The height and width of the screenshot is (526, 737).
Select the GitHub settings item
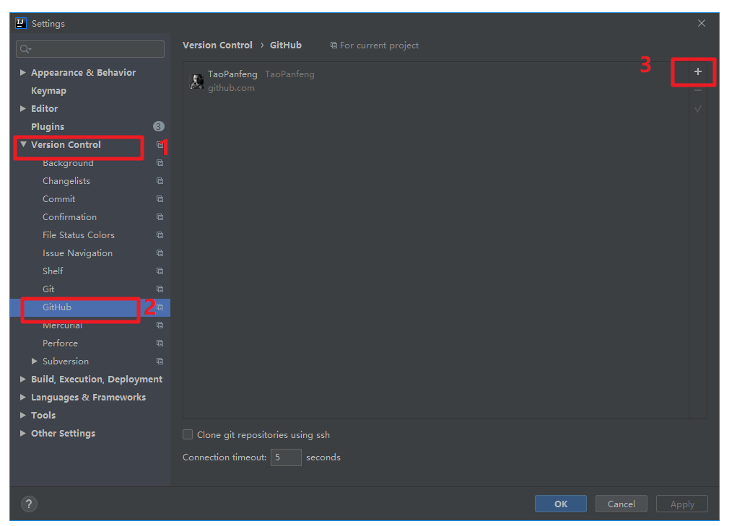(57, 307)
